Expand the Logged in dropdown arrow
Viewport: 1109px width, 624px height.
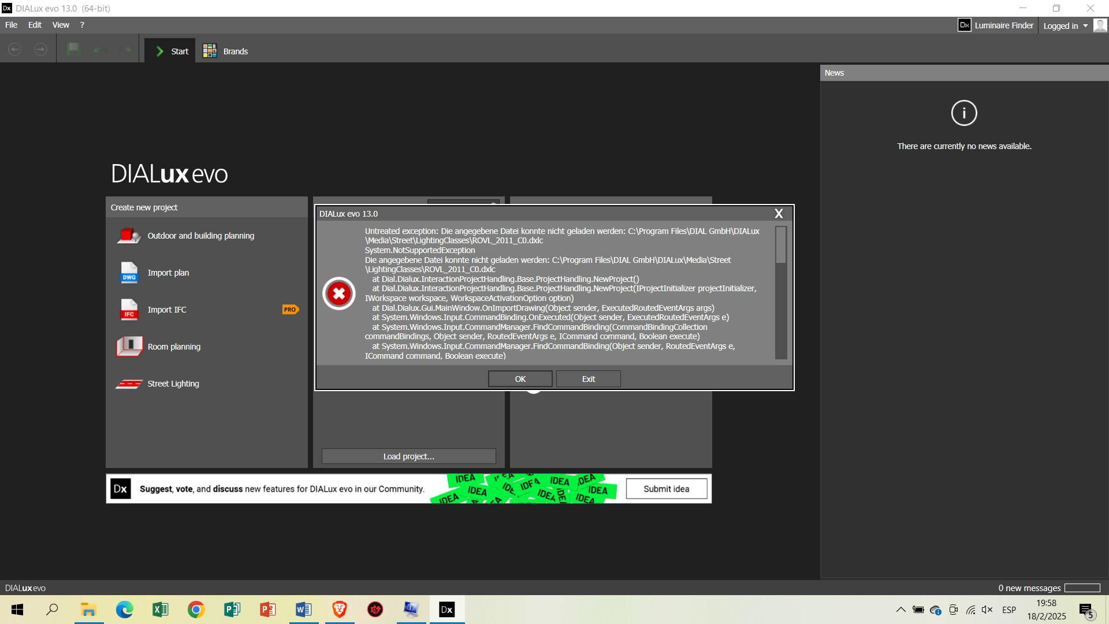[1085, 26]
